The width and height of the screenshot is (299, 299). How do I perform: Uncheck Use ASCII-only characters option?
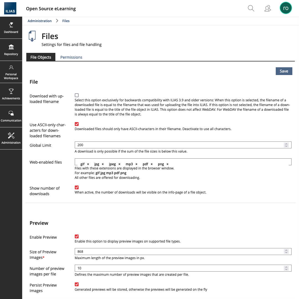coord(77,124)
